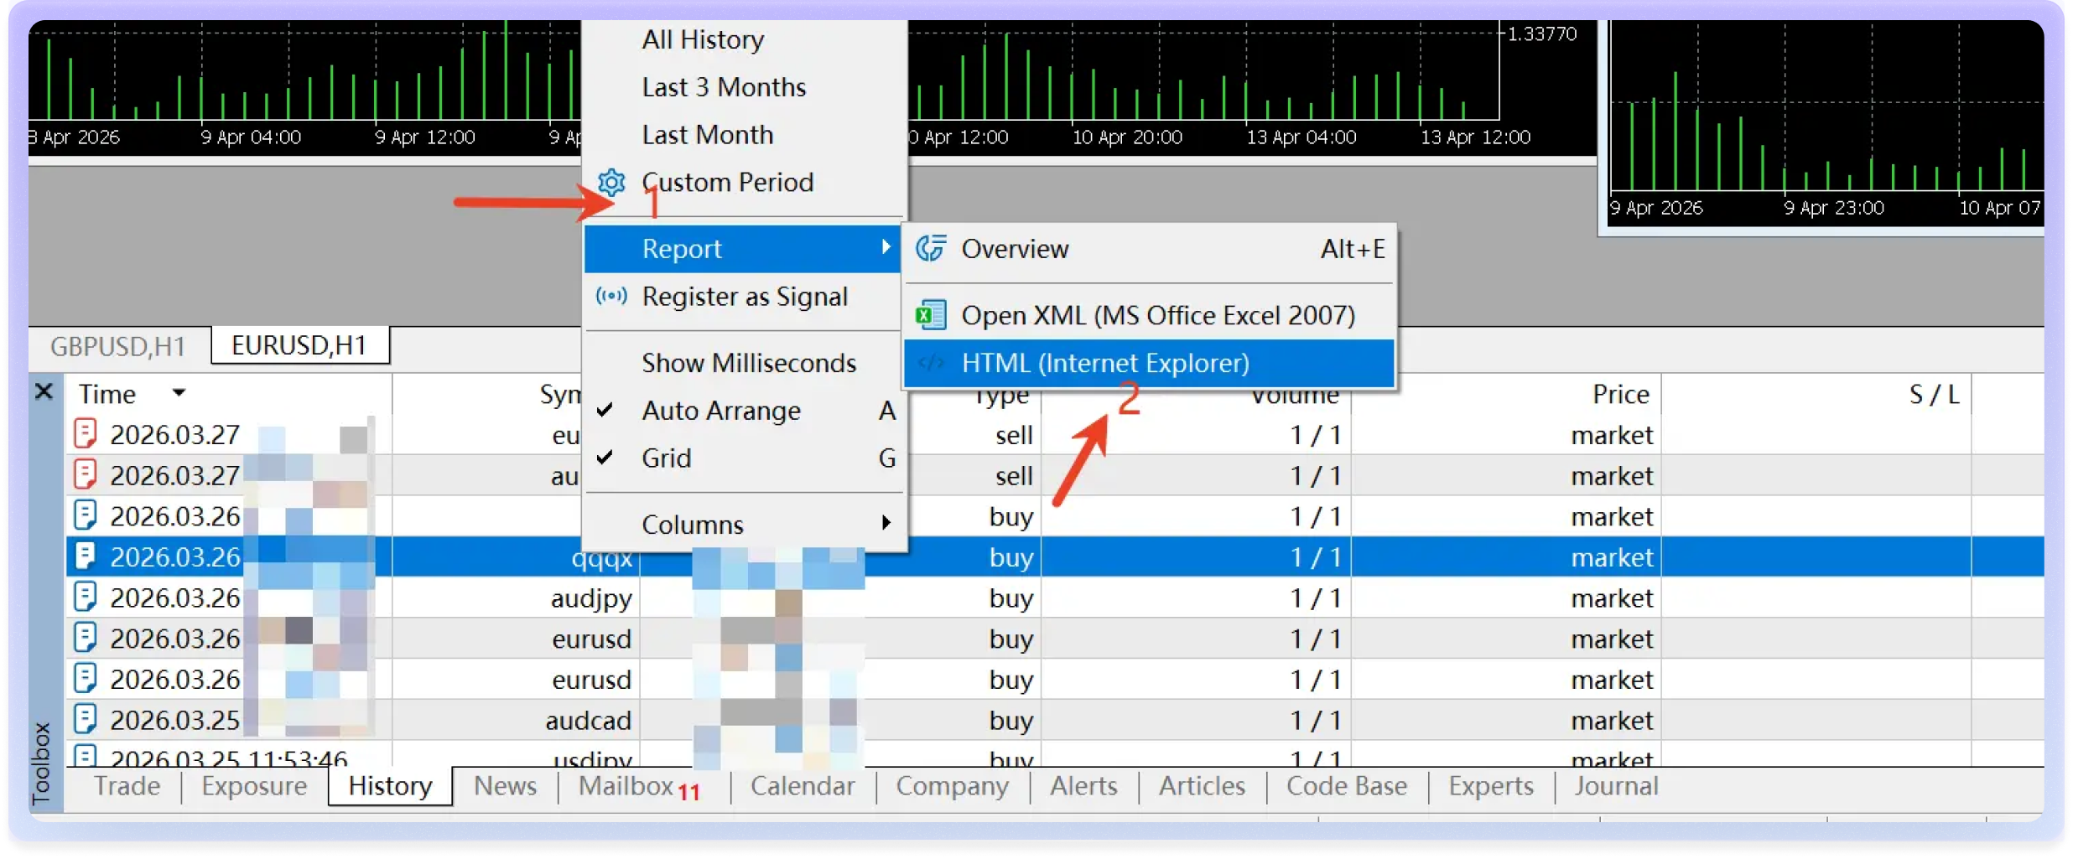2073x859 pixels.
Task: Click the icon of the highlighted 2026.03.26 row
Action: click(86, 556)
